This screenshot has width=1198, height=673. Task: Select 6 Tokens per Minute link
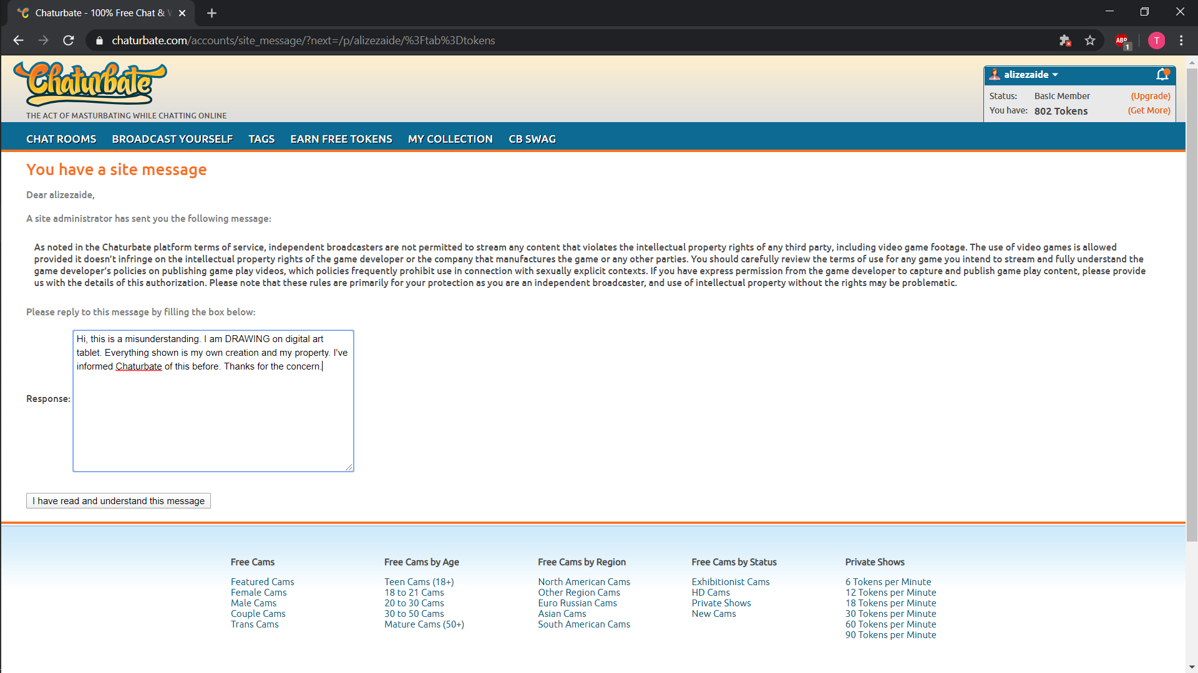click(888, 581)
